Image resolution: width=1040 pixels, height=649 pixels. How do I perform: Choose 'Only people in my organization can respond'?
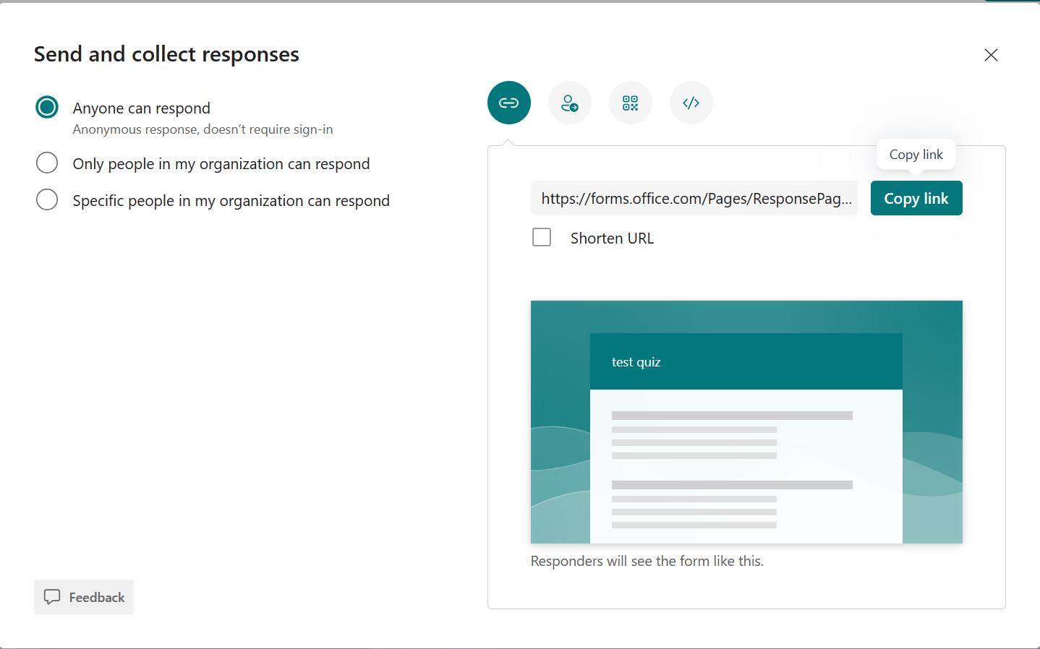tap(46, 163)
